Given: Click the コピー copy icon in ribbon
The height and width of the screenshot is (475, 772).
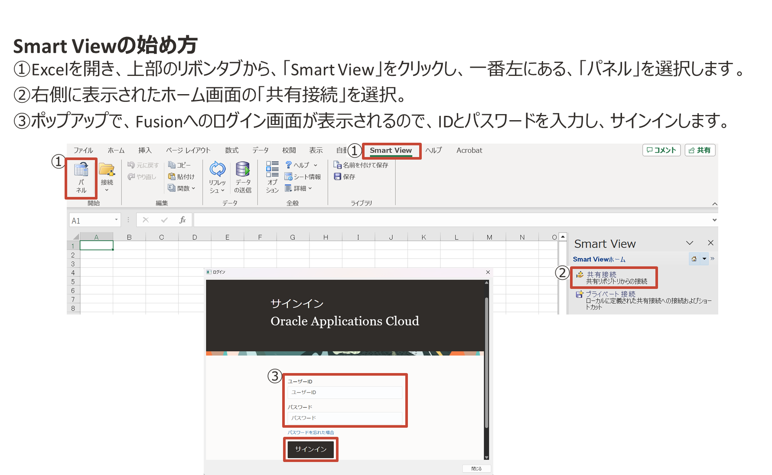Looking at the screenshot, I should click(172, 165).
